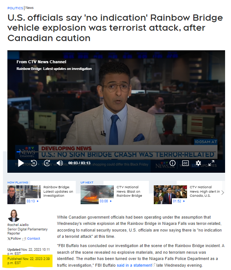231x270 pixels.
Task: Open the News breadcrumb link
Action: (30, 8)
